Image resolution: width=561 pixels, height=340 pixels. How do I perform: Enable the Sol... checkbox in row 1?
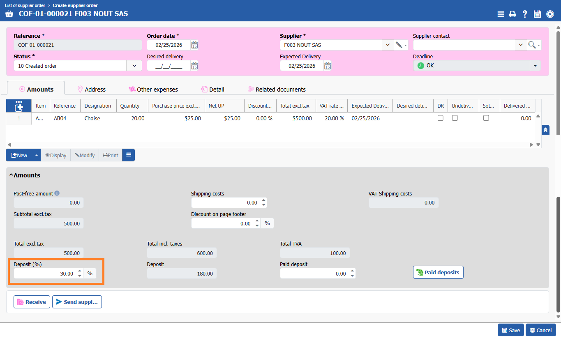point(486,118)
